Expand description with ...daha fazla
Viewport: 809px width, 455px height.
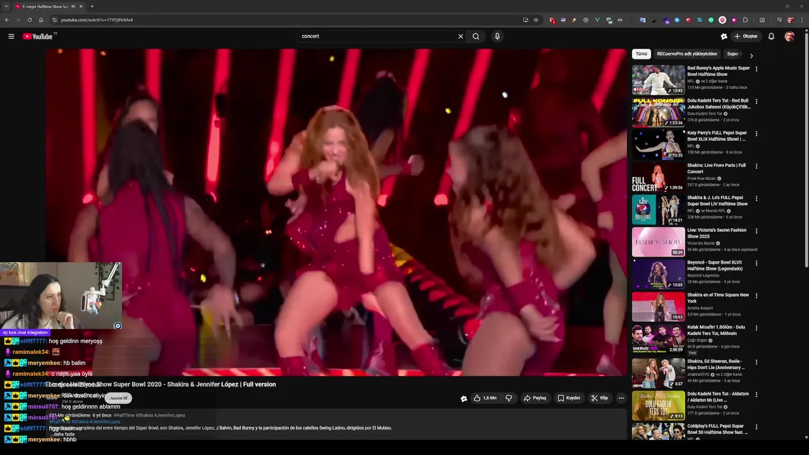(63, 434)
